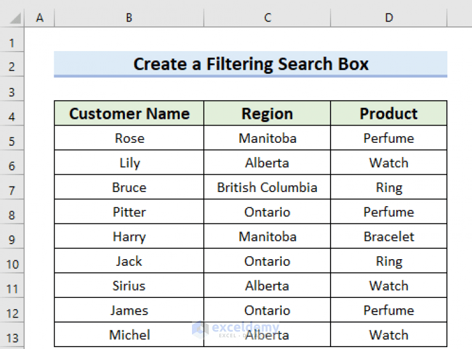Click the cell containing 'Jack'
Image resolution: width=472 pixels, height=349 pixels.
click(129, 261)
